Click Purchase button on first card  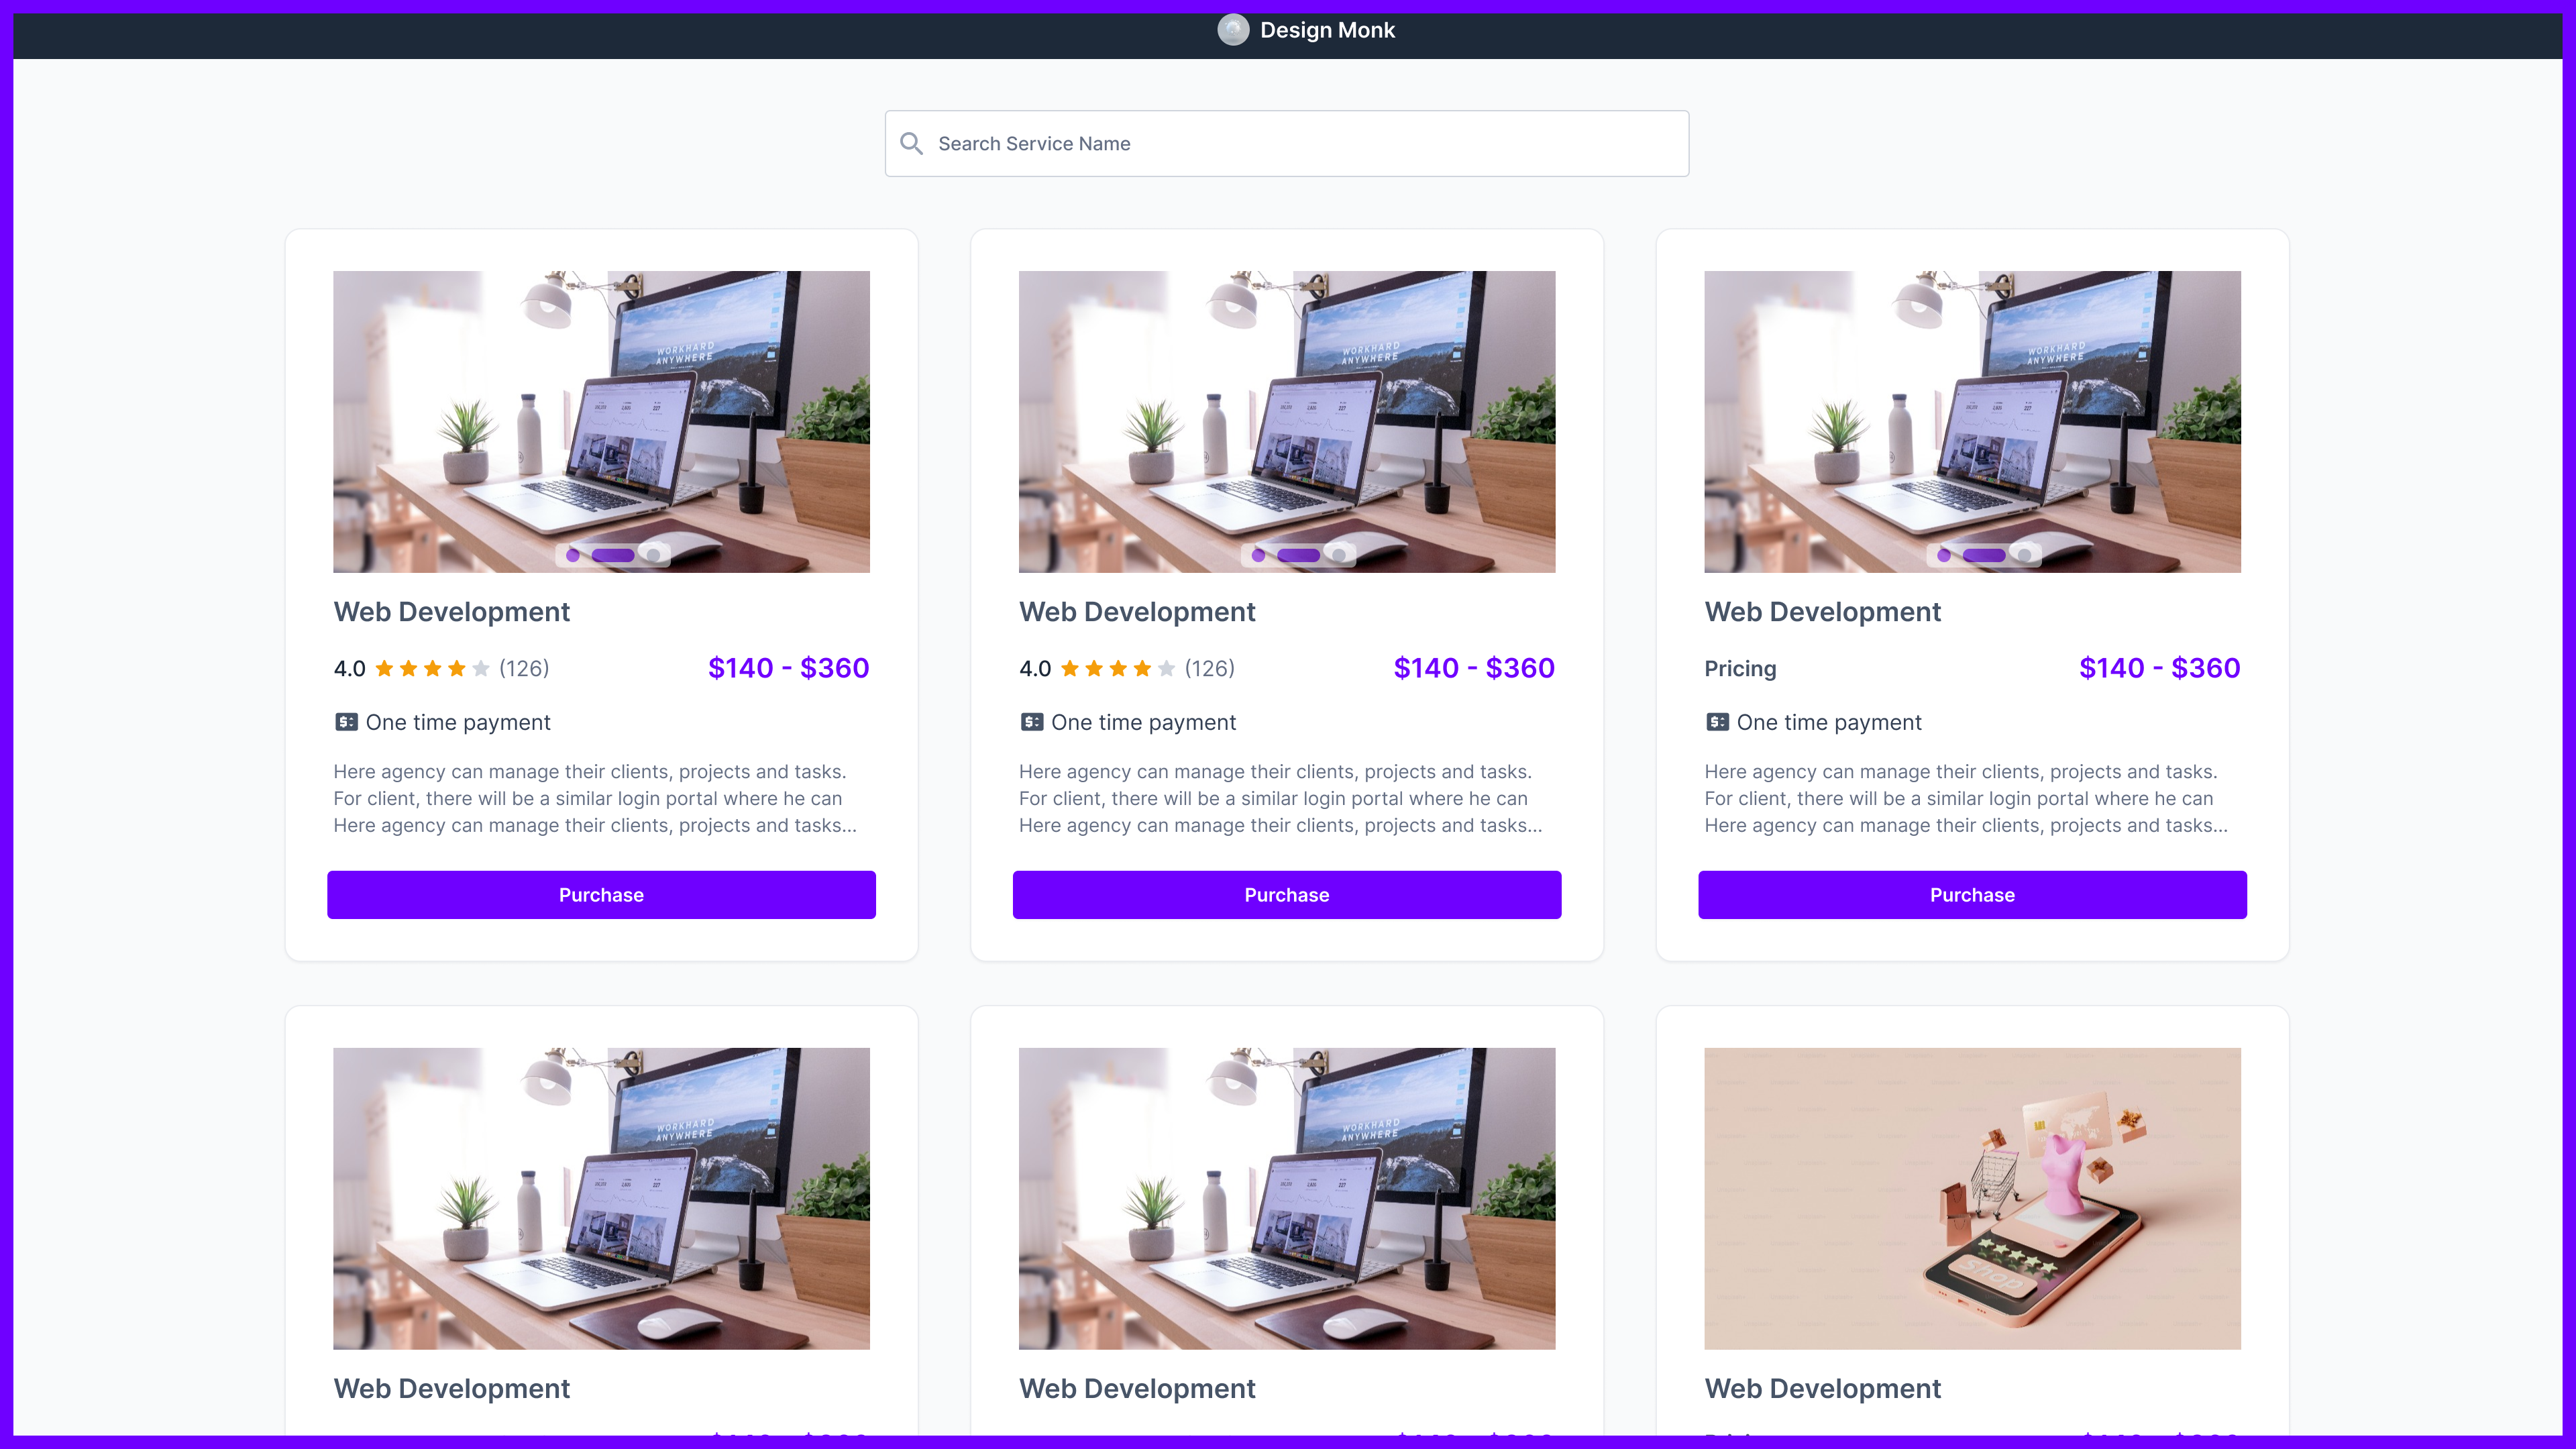click(x=602, y=894)
